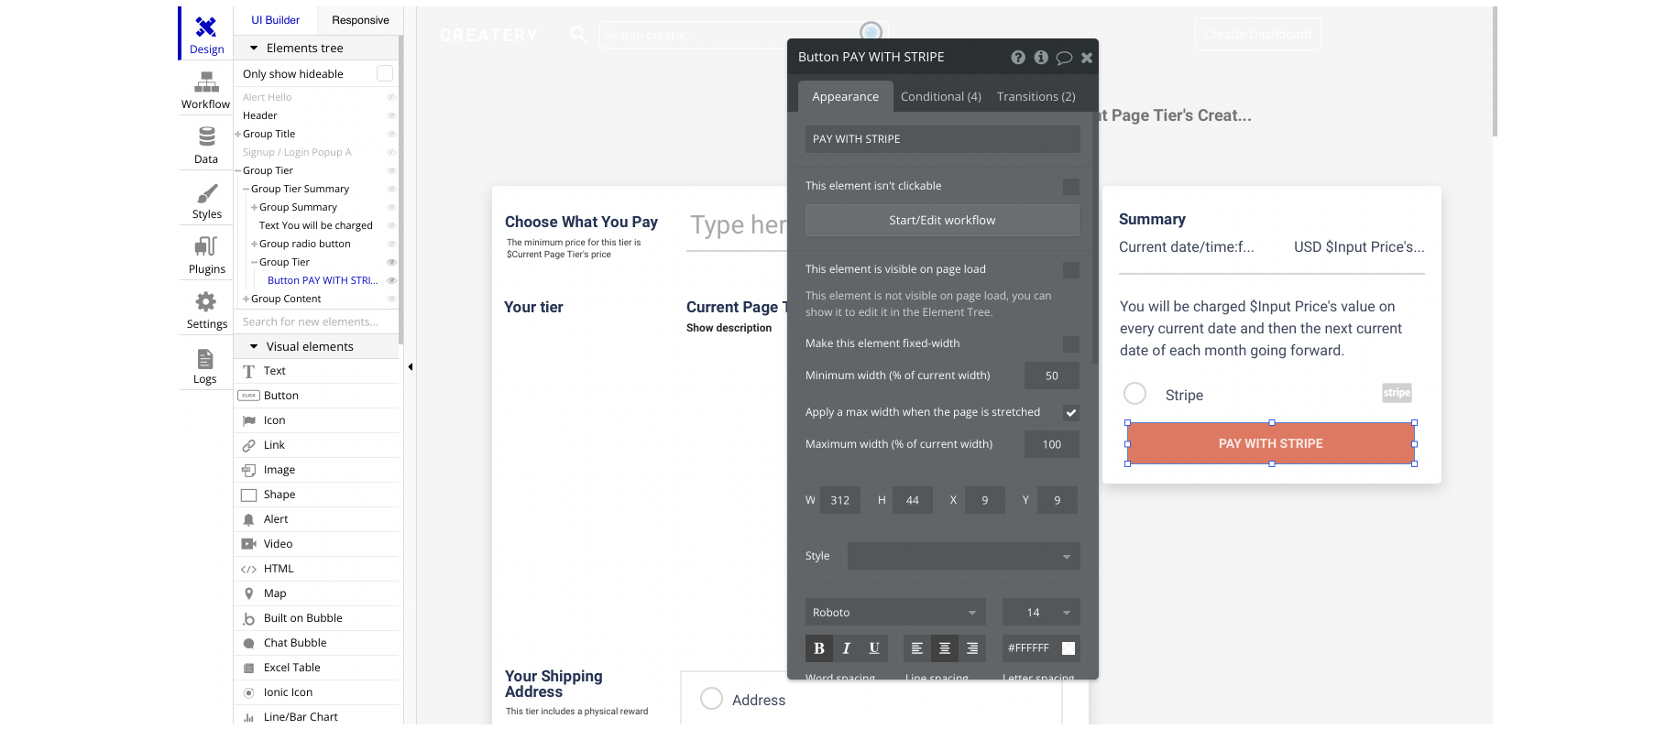Switch to the Conditional (4) tab
The height and width of the screenshot is (729, 1677).
point(940,97)
